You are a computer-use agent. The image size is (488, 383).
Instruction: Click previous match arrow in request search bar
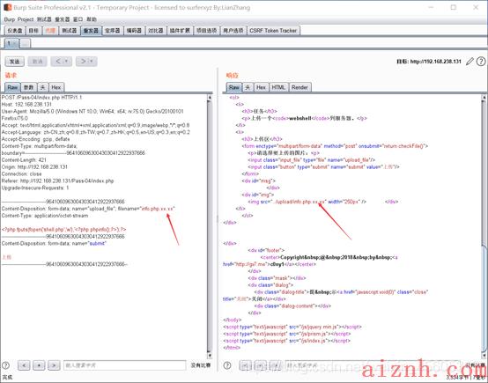24,365
